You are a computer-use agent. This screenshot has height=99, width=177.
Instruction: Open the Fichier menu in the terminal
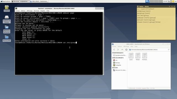pos(17,11)
